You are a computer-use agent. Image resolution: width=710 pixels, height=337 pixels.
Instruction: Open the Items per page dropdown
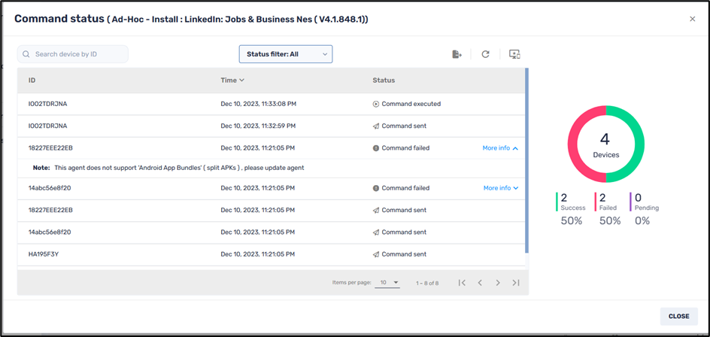point(389,283)
